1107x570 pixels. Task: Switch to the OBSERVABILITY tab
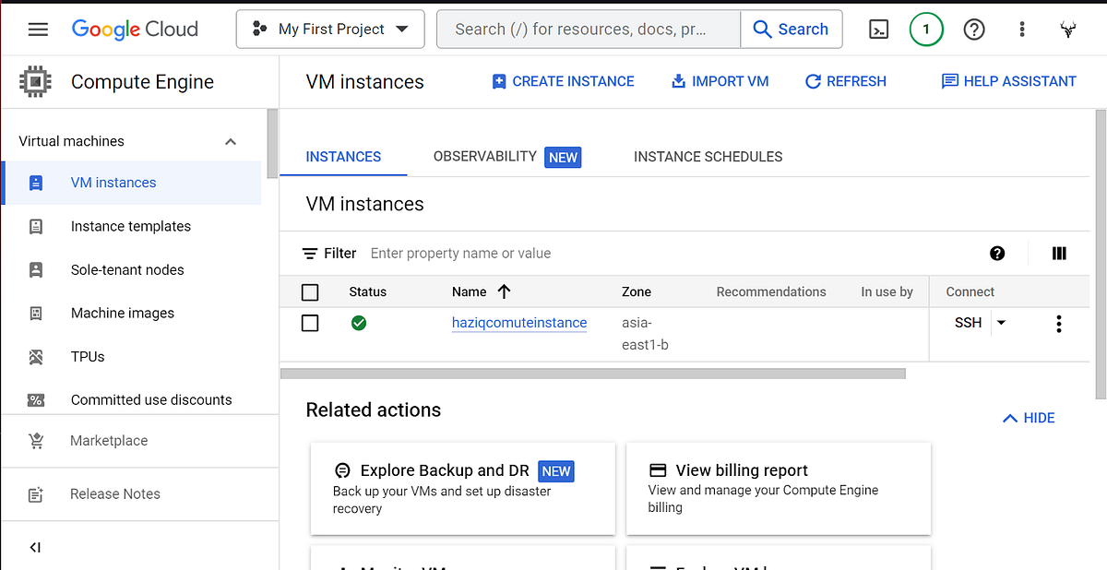point(485,157)
